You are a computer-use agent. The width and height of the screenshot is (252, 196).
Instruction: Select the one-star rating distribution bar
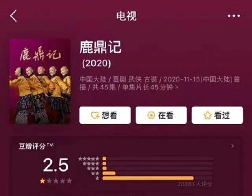(148, 178)
